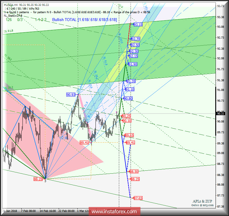Screen dimensions: 229x216
Task: Click the 90.80 blue price label
Action: tap(128, 99)
